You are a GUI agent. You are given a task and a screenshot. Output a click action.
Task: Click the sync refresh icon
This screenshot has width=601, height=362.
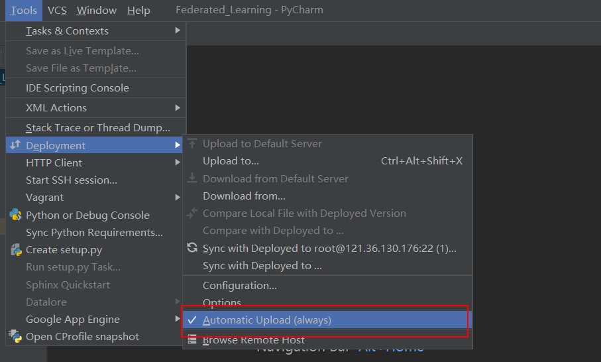tap(192, 248)
